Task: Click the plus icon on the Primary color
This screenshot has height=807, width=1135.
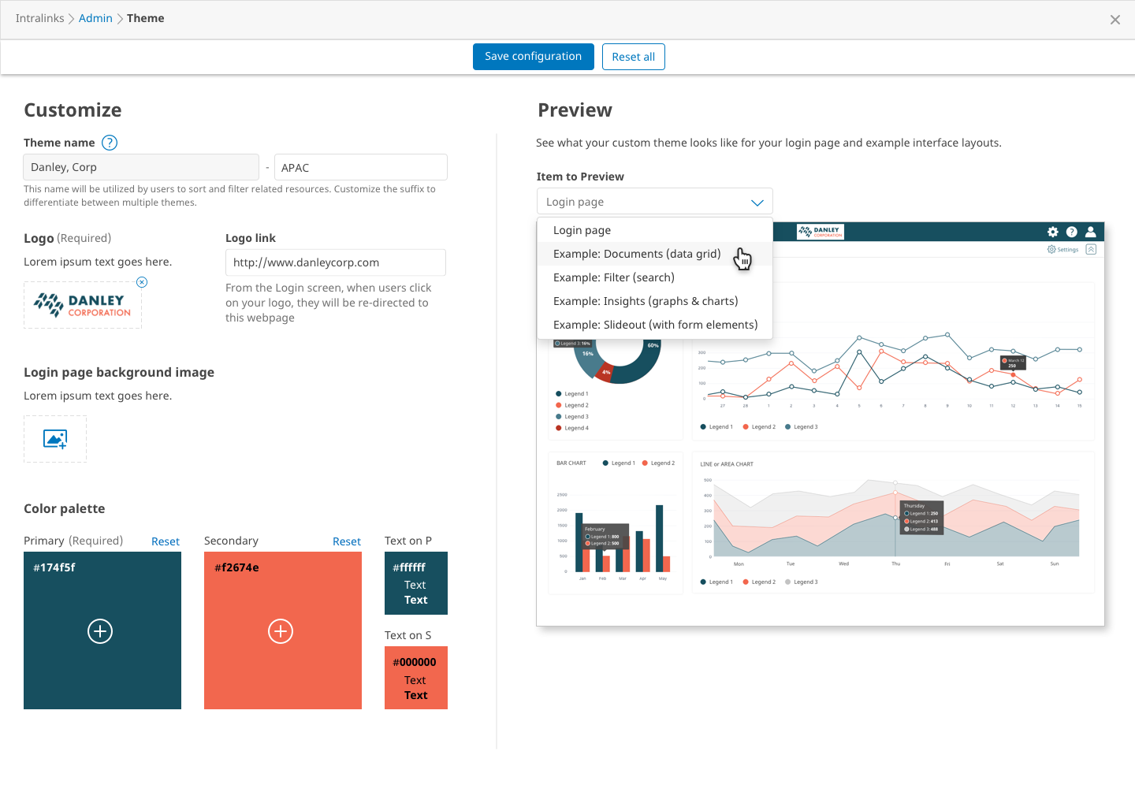Action: tap(100, 631)
